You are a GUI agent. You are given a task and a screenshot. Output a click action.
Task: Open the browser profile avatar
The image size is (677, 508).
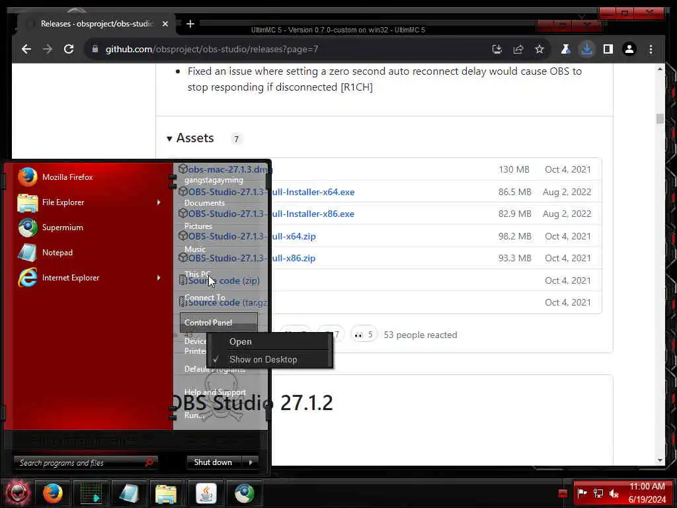click(629, 49)
